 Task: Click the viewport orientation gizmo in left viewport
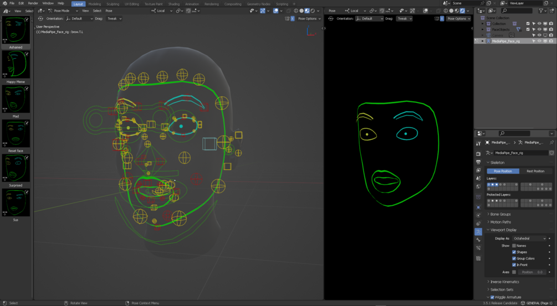click(310, 31)
